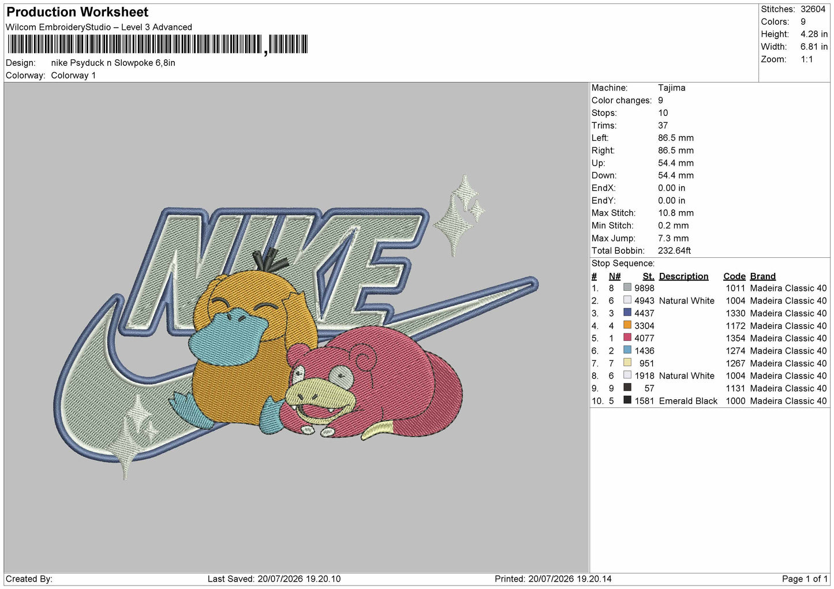Viewport: 834px width, 589px height.
Task: Click stitch count 4437 in stop 3
Action: coord(645,313)
